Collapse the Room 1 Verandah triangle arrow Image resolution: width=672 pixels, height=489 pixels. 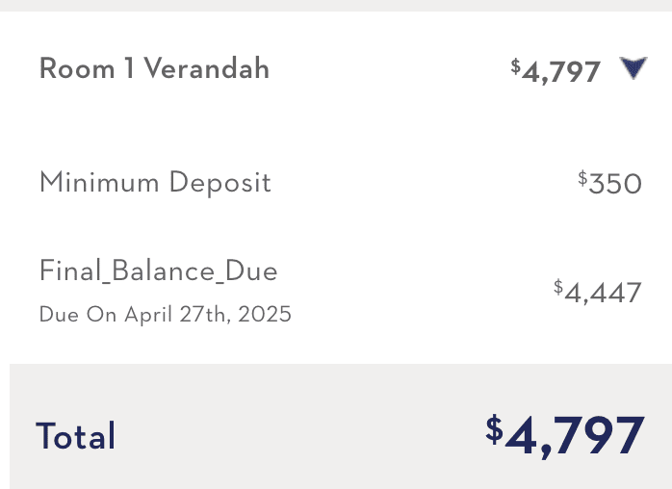(x=633, y=68)
